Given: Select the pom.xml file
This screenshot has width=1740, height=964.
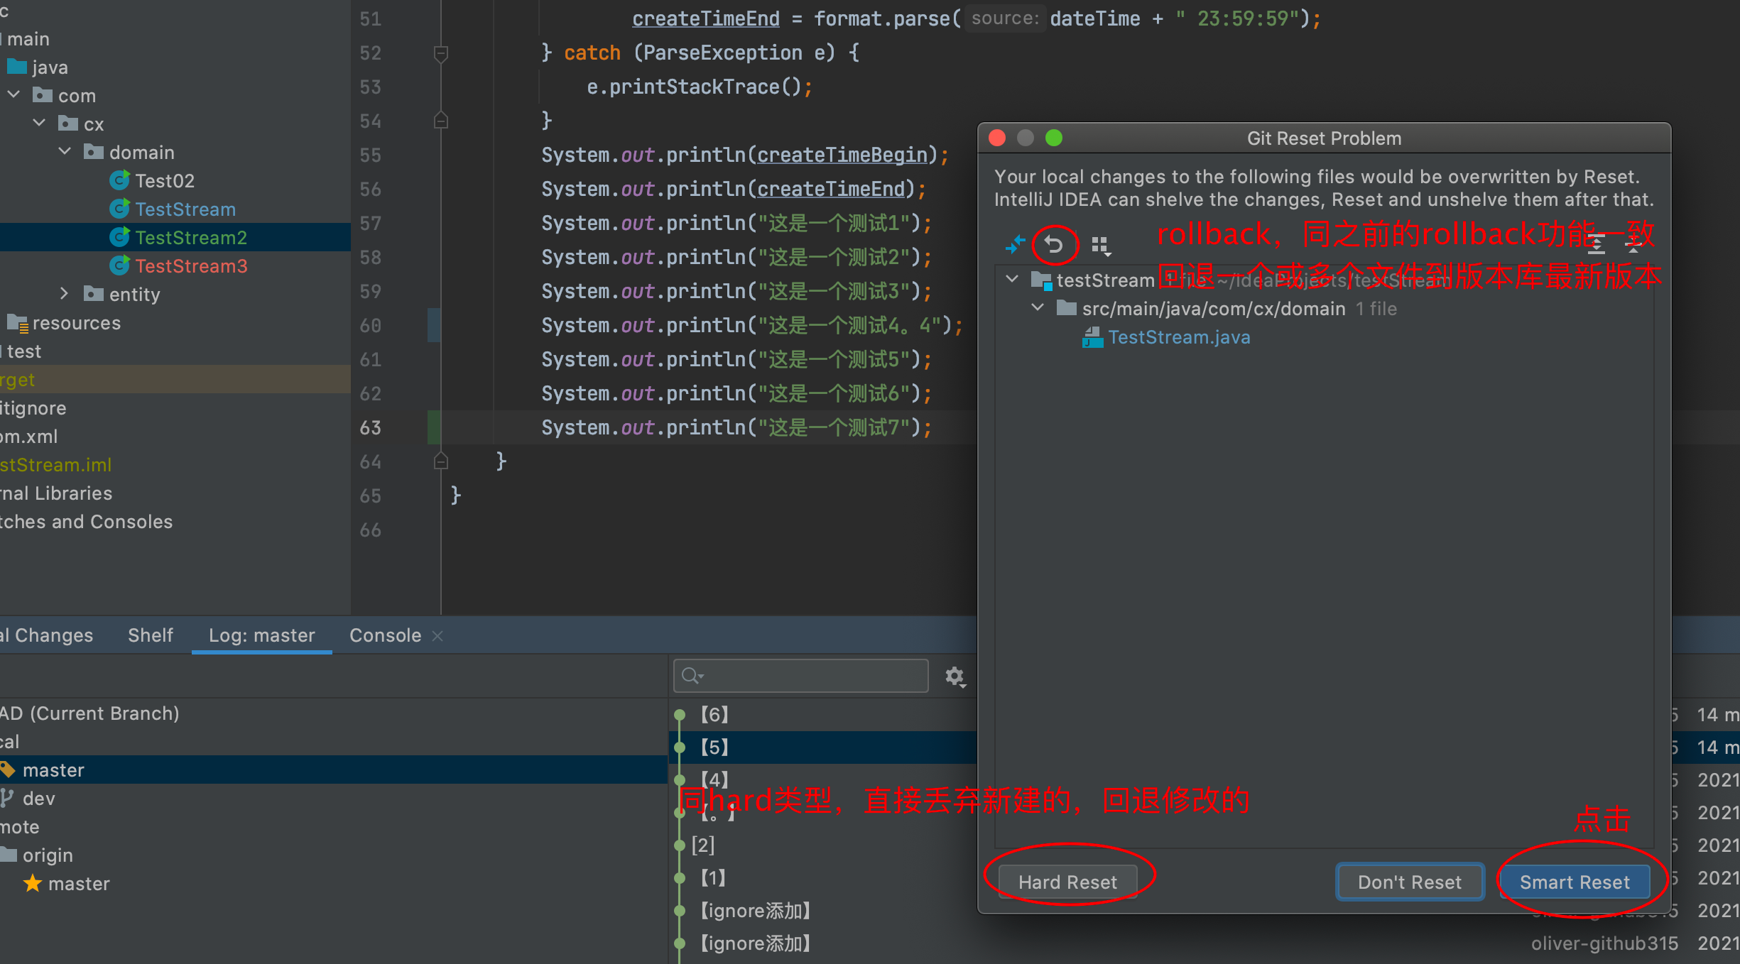Looking at the screenshot, I should pos(28,436).
